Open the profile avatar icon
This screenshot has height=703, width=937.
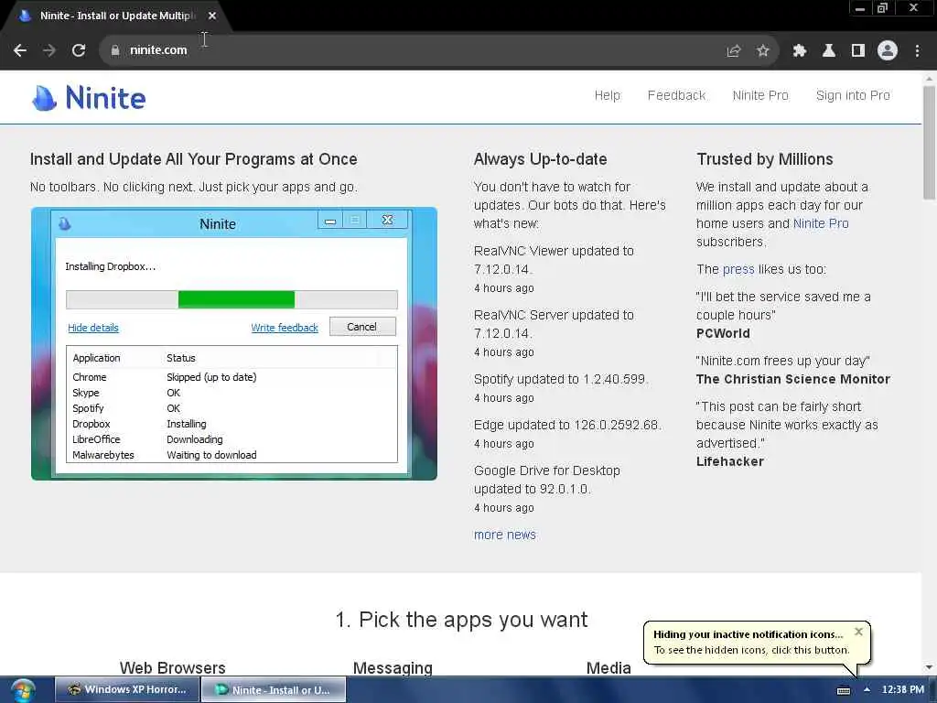888,50
